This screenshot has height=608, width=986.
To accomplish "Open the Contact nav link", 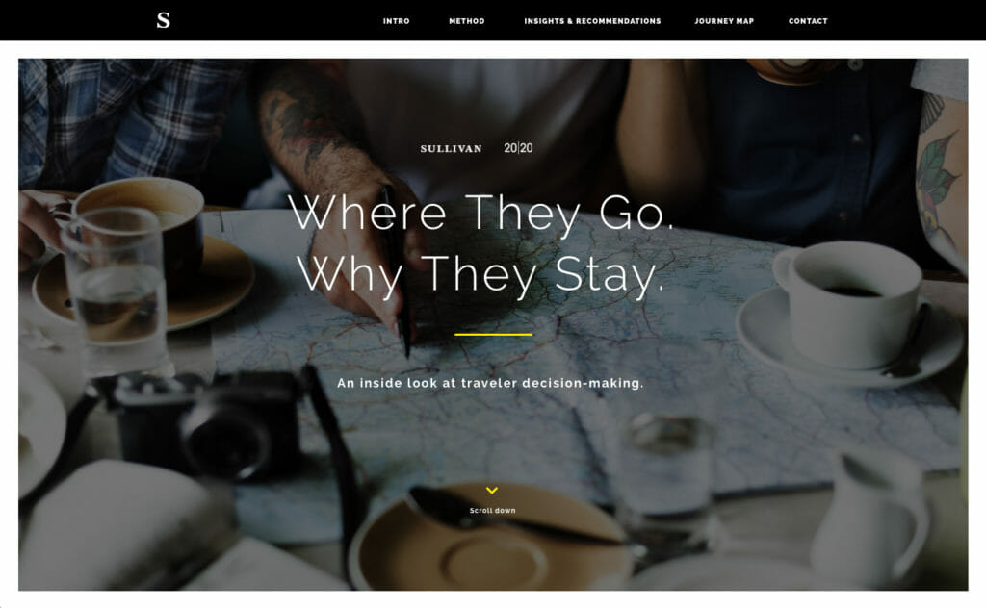I will tap(808, 21).
